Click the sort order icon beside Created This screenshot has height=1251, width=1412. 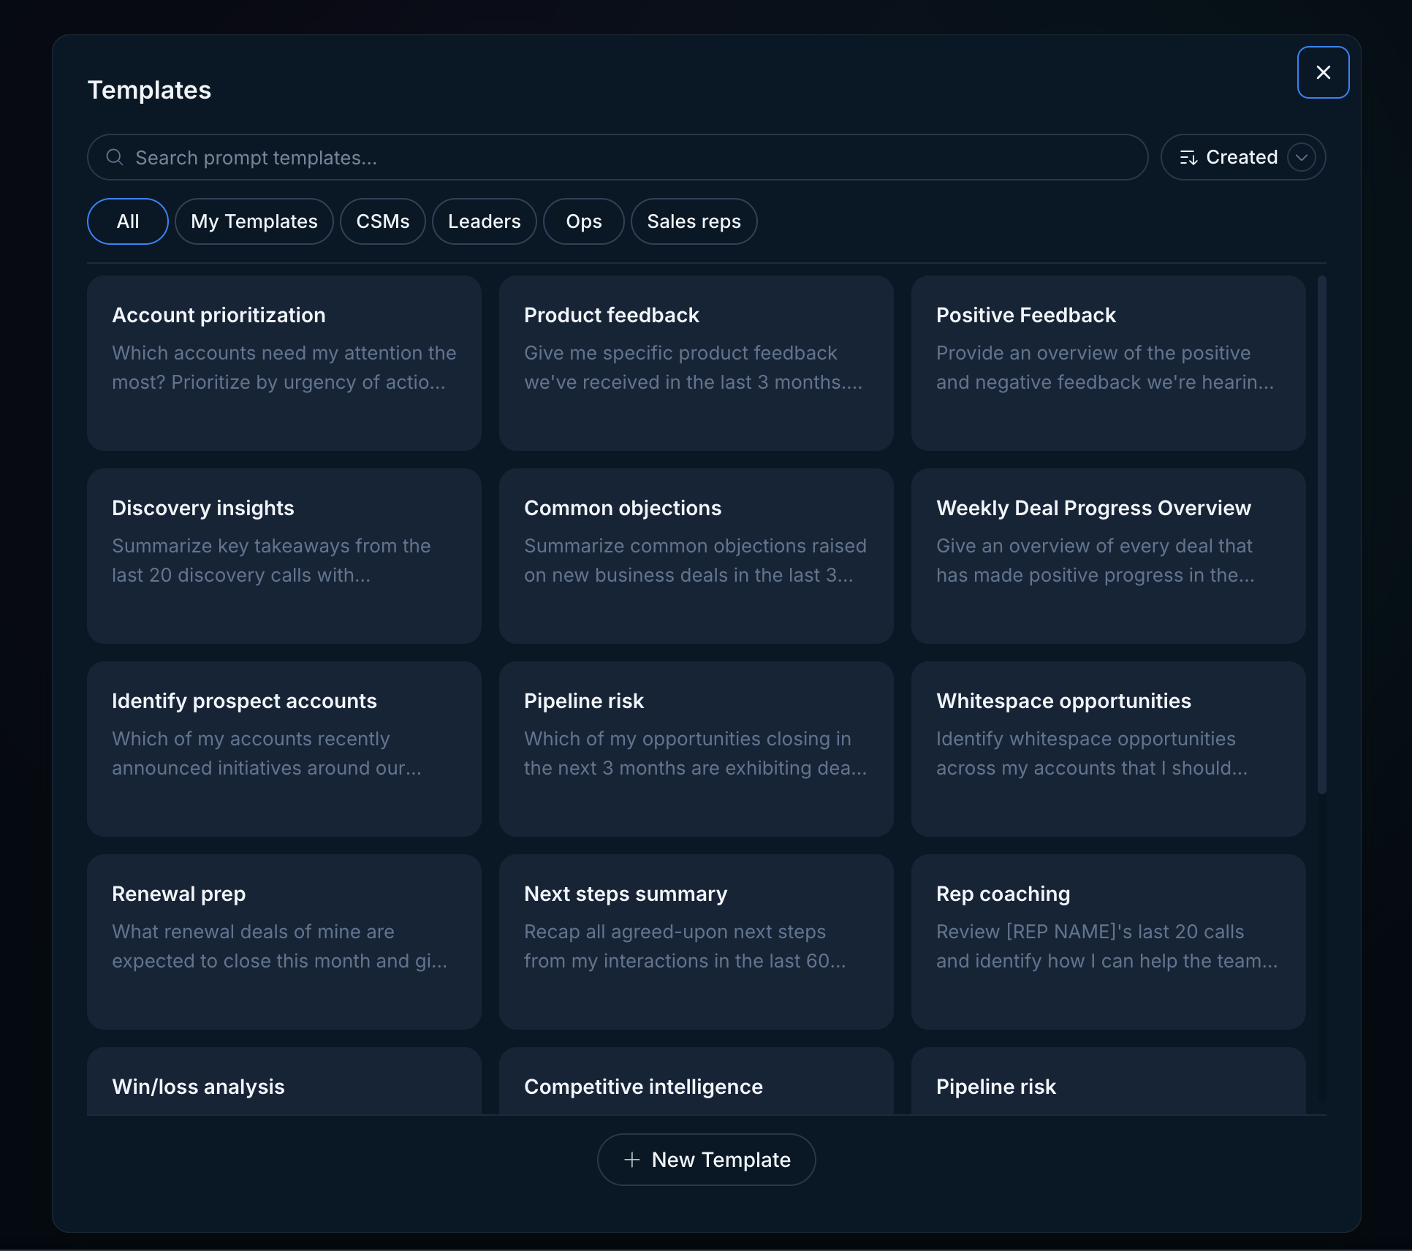[1188, 157]
